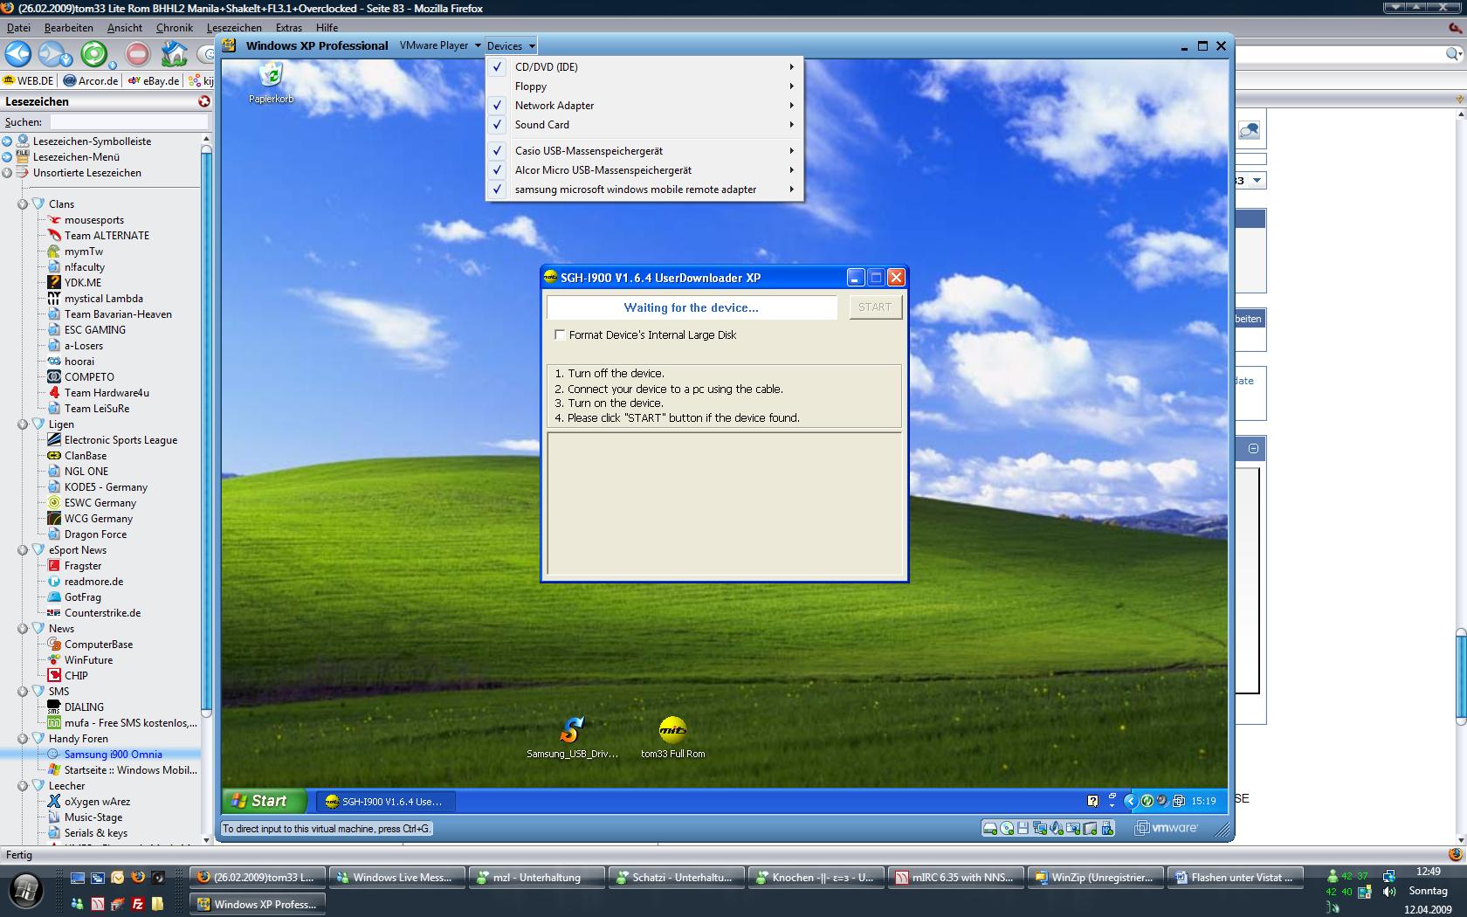Open Extras menu
Image resolution: width=1467 pixels, height=917 pixels.
click(289, 28)
